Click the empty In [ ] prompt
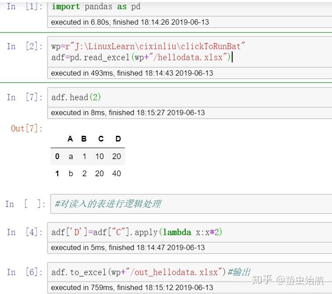This screenshot has width=332, height=294. (x=25, y=204)
